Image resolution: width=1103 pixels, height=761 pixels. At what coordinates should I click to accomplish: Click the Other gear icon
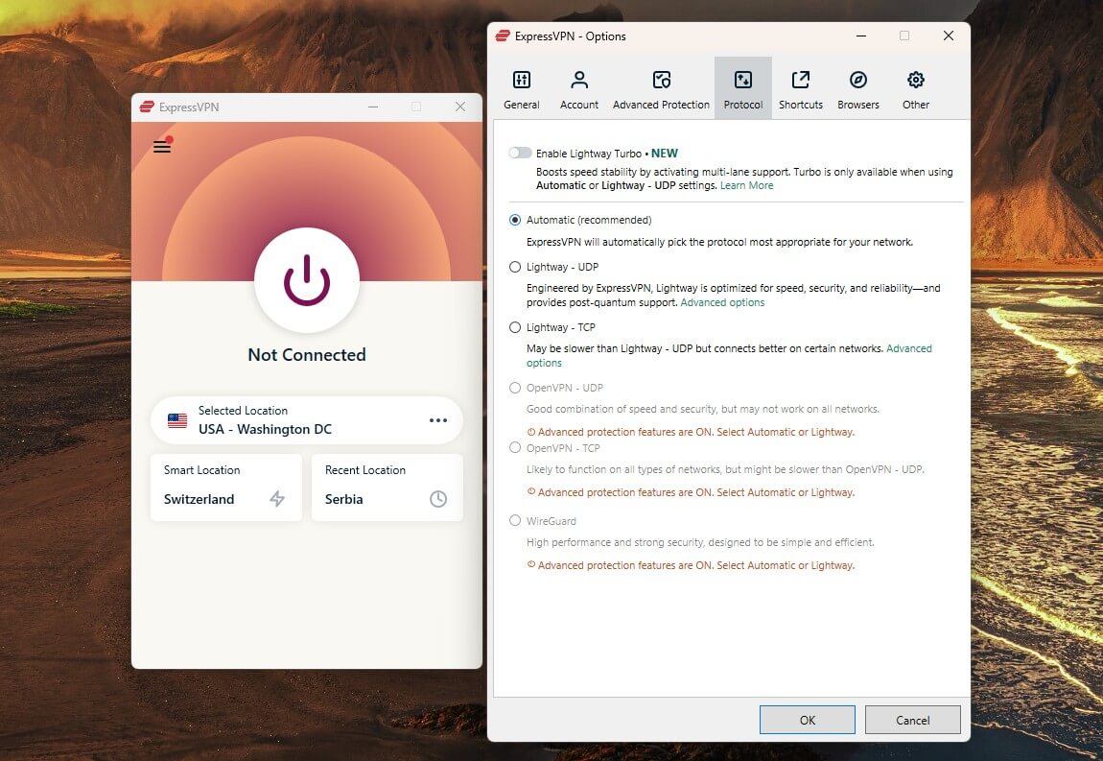(x=915, y=81)
